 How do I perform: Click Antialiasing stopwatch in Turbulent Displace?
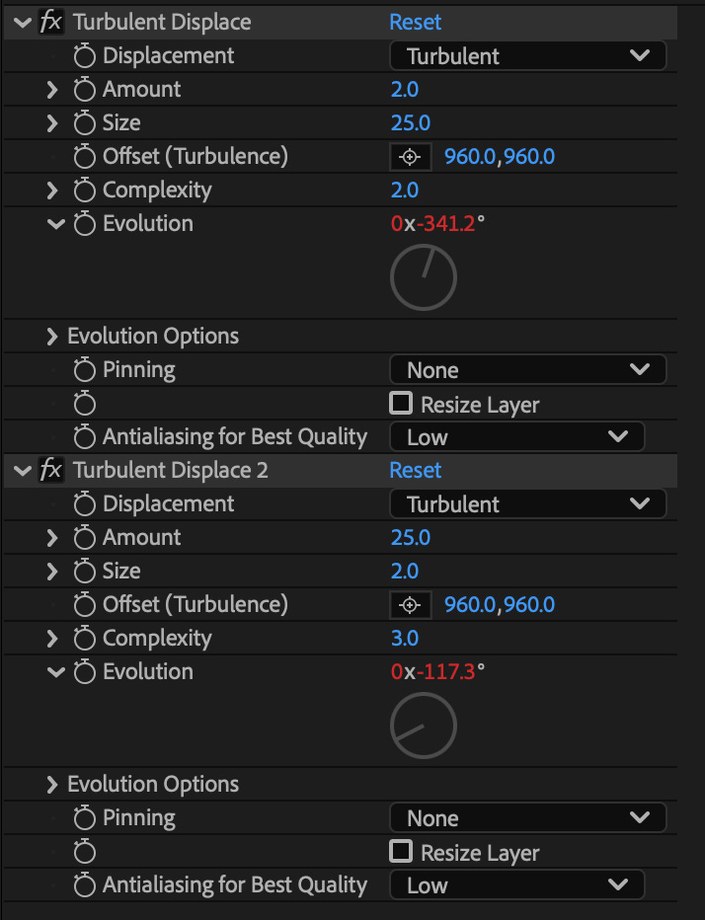click(85, 436)
